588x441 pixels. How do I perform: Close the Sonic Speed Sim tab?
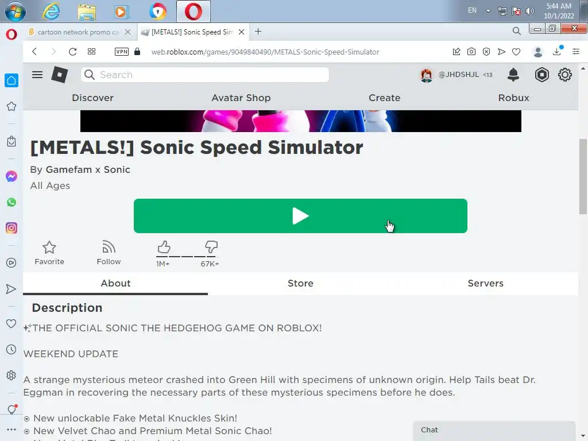(242, 32)
